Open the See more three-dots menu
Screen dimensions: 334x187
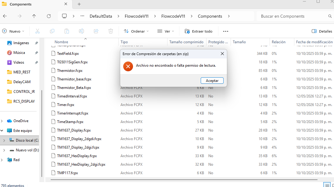226,31
